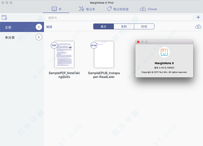Image resolution: width=203 pixels, height=146 pixels.
Task: Open the SampleEPUB_Instapaper-ReadLater thumbnail
Action: click(x=104, y=54)
